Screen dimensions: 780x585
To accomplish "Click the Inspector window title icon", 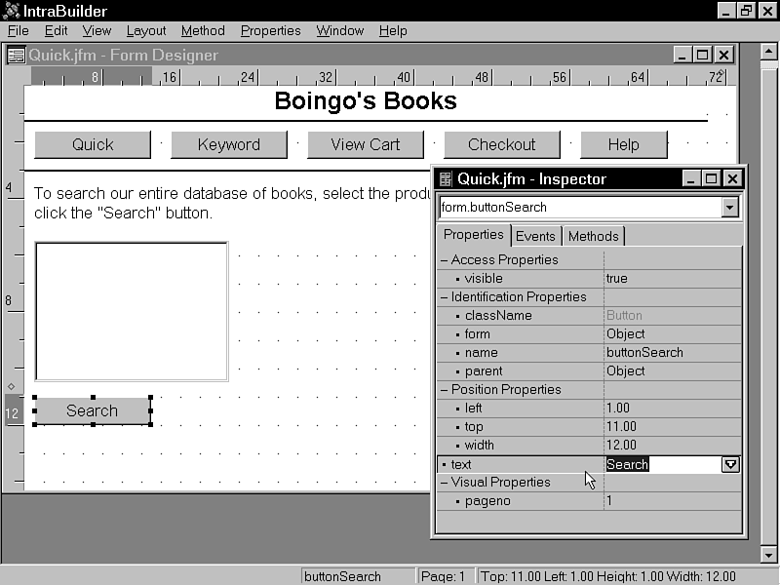I will (446, 178).
